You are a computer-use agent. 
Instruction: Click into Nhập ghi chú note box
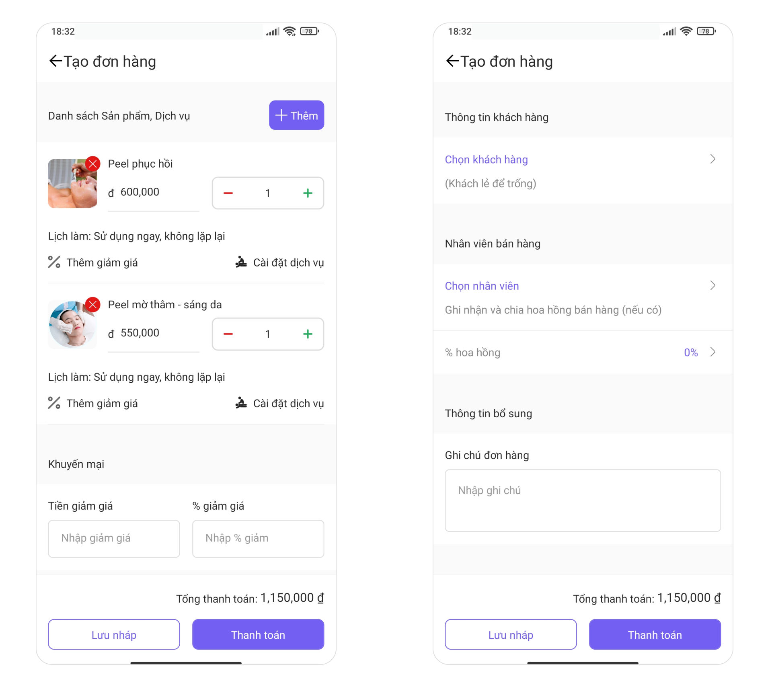(x=583, y=500)
